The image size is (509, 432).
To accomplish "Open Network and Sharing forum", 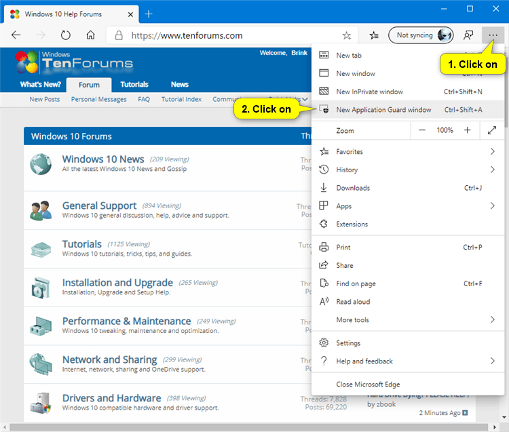I will pos(109,359).
